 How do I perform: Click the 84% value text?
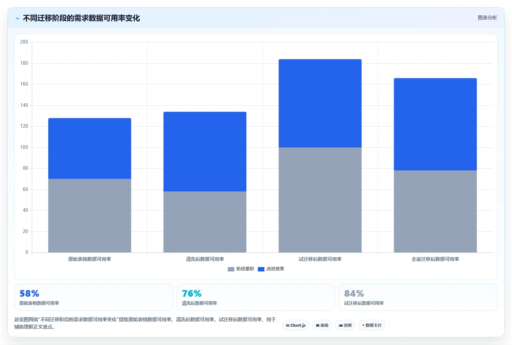(x=354, y=293)
